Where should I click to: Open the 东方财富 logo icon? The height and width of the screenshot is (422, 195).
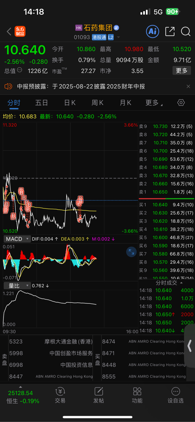(20, 31)
